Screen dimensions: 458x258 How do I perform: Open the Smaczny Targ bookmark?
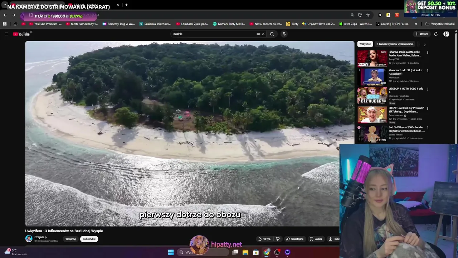point(118,24)
